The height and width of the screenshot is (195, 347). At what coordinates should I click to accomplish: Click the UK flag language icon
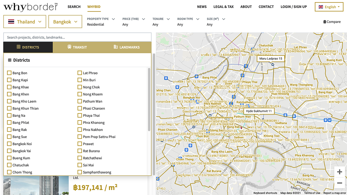(321, 7)
